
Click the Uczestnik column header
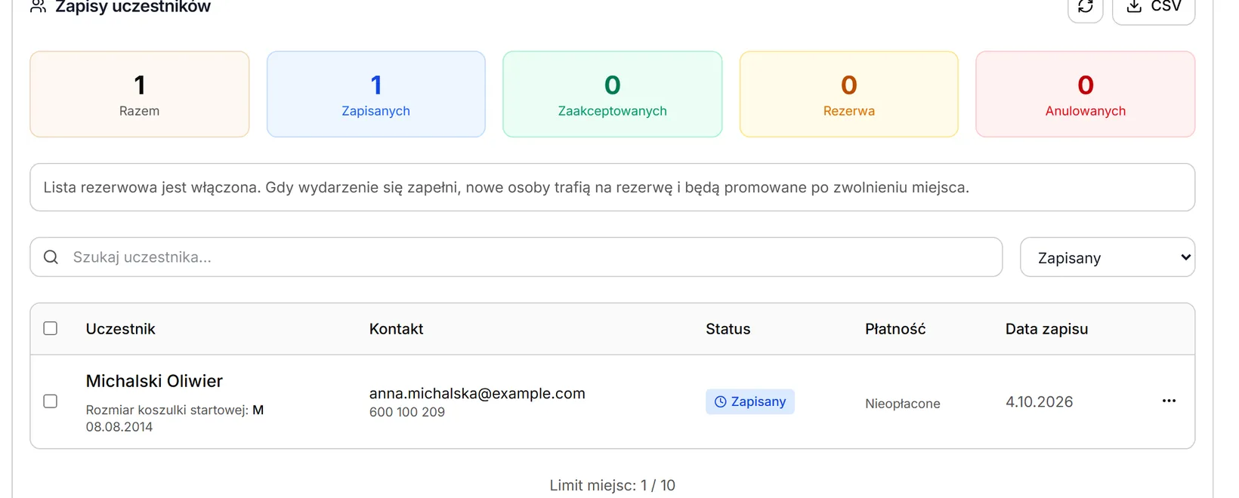[x=121, y=329]
